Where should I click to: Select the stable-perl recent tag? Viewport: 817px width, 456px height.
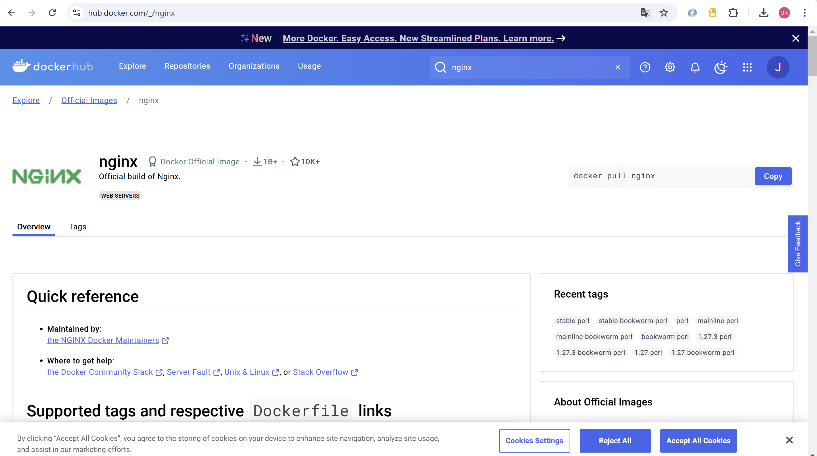[572, 321]
